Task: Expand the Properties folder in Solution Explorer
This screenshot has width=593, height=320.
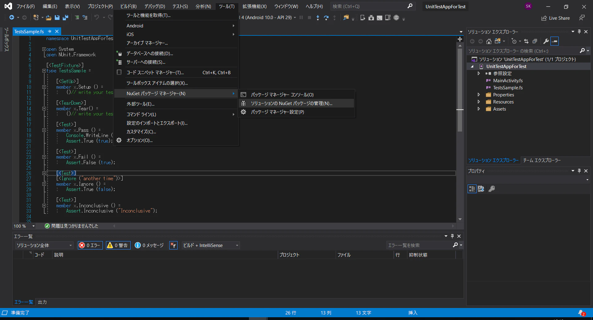Action: pos(479,95)
